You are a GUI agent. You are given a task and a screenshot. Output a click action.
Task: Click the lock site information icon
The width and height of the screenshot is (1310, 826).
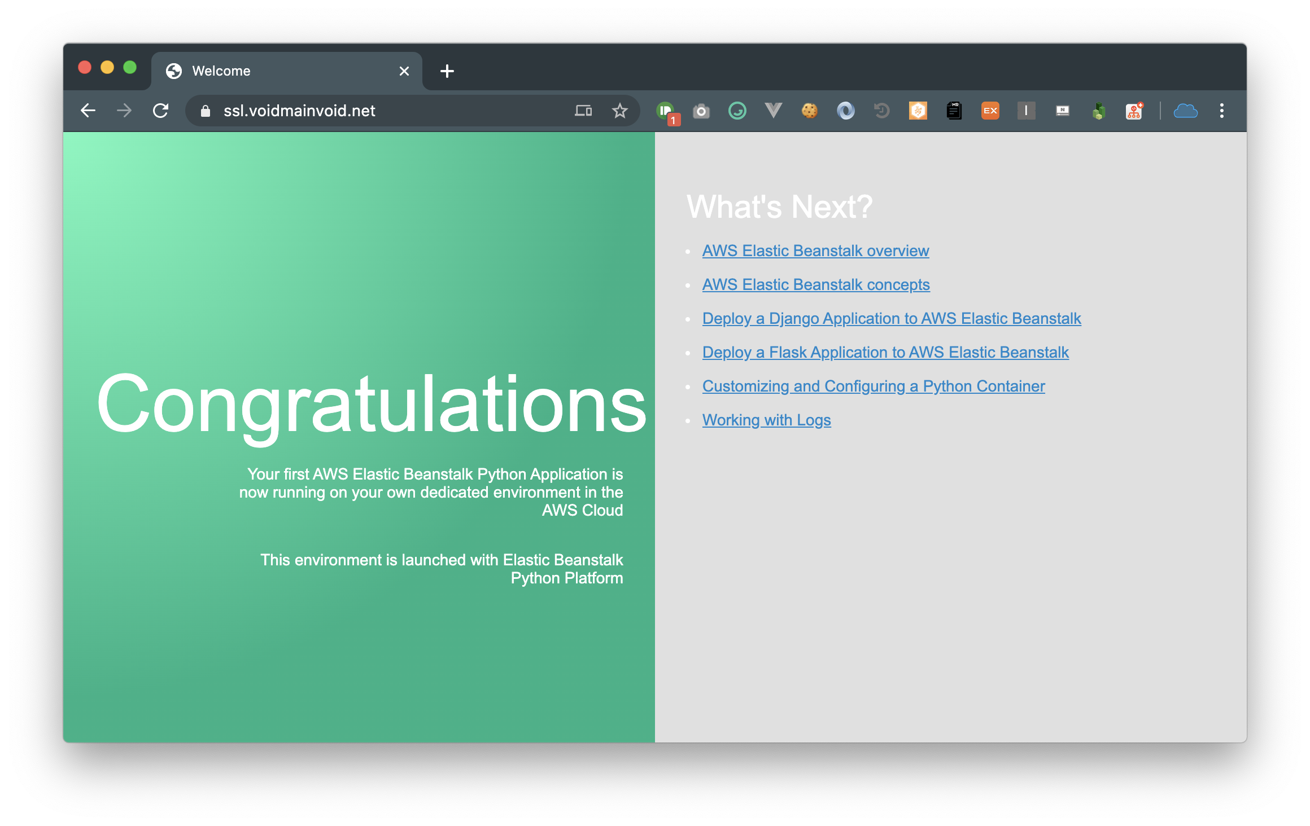[x=206, y=111]
